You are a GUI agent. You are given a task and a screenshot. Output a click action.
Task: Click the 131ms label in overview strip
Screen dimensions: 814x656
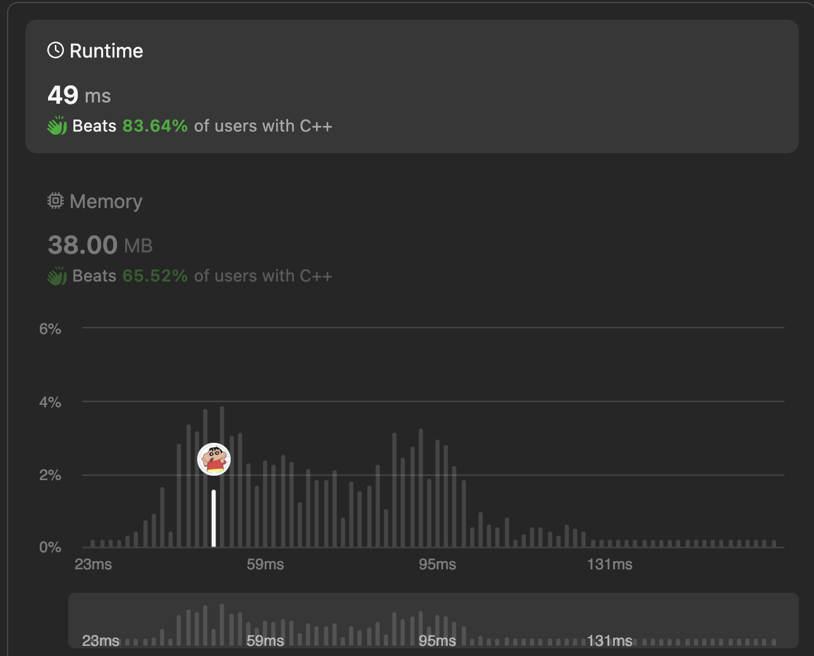tap(610, 641)
